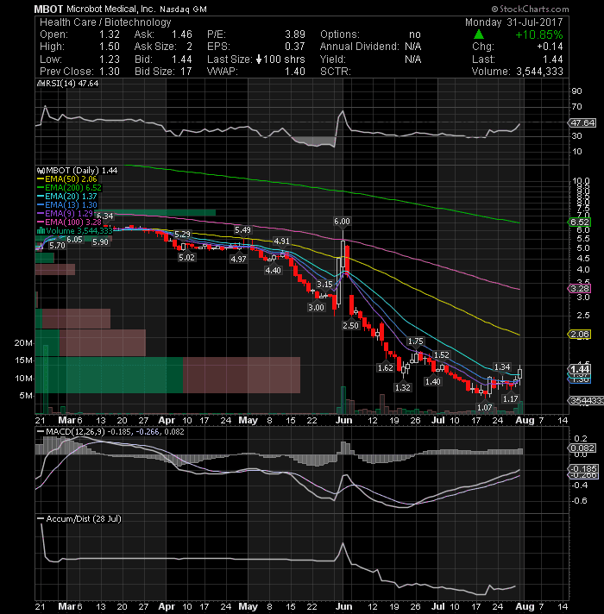Click the pink 3.28 tag on price axis
This screenshot has width=604, height=614.
click(x=580, y=289)
